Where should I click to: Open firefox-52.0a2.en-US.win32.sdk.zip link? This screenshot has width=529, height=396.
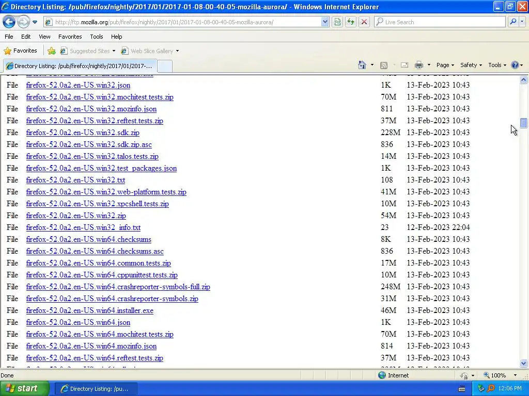83,133
